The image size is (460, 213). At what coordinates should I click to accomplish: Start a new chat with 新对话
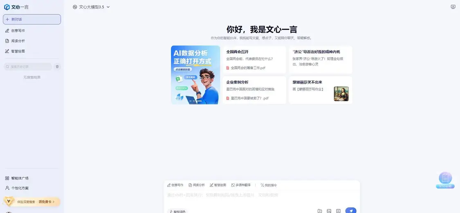pos(32,19)
